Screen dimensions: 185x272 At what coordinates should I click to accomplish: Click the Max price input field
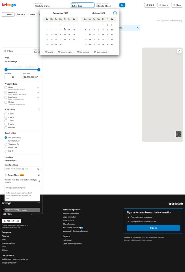point(32,77)
